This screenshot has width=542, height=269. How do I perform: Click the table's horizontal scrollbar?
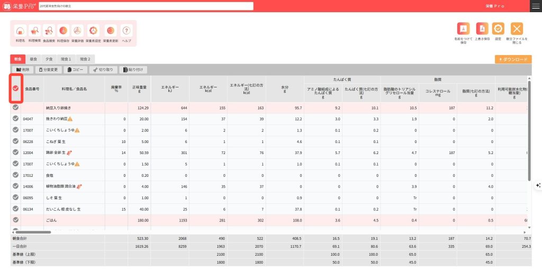tap(33, 232)
